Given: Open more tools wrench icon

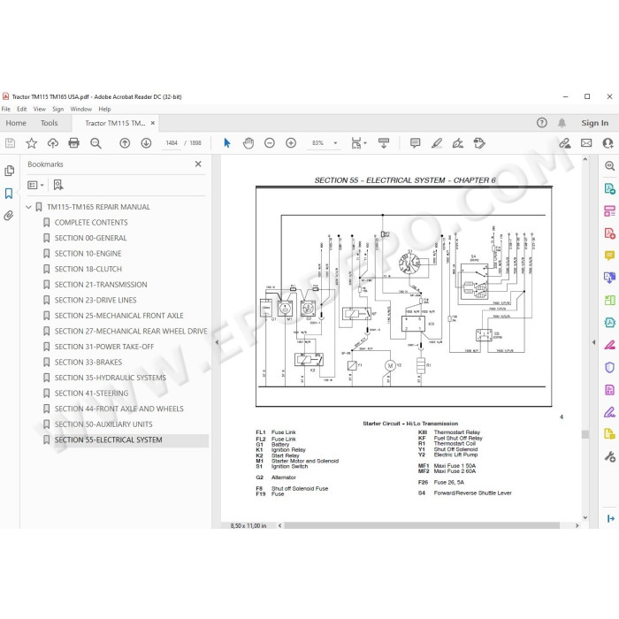Looking at the screenshot, I should [609, 457].
